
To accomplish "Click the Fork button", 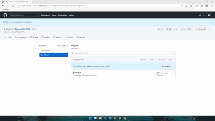I will tap(186, 29).
